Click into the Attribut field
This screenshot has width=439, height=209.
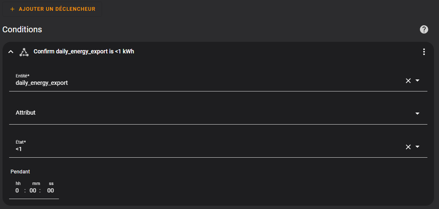(218, 113)
